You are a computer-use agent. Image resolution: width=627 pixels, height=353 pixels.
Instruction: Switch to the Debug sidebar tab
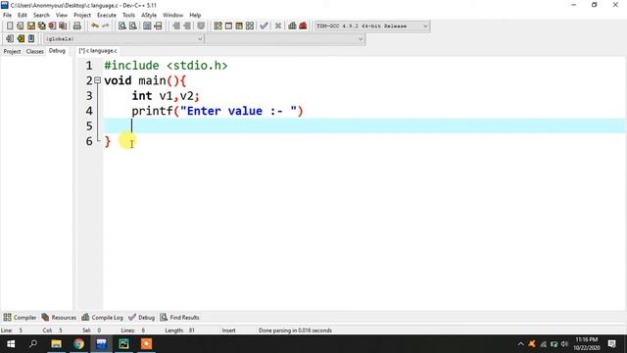[x=57, y=51]
